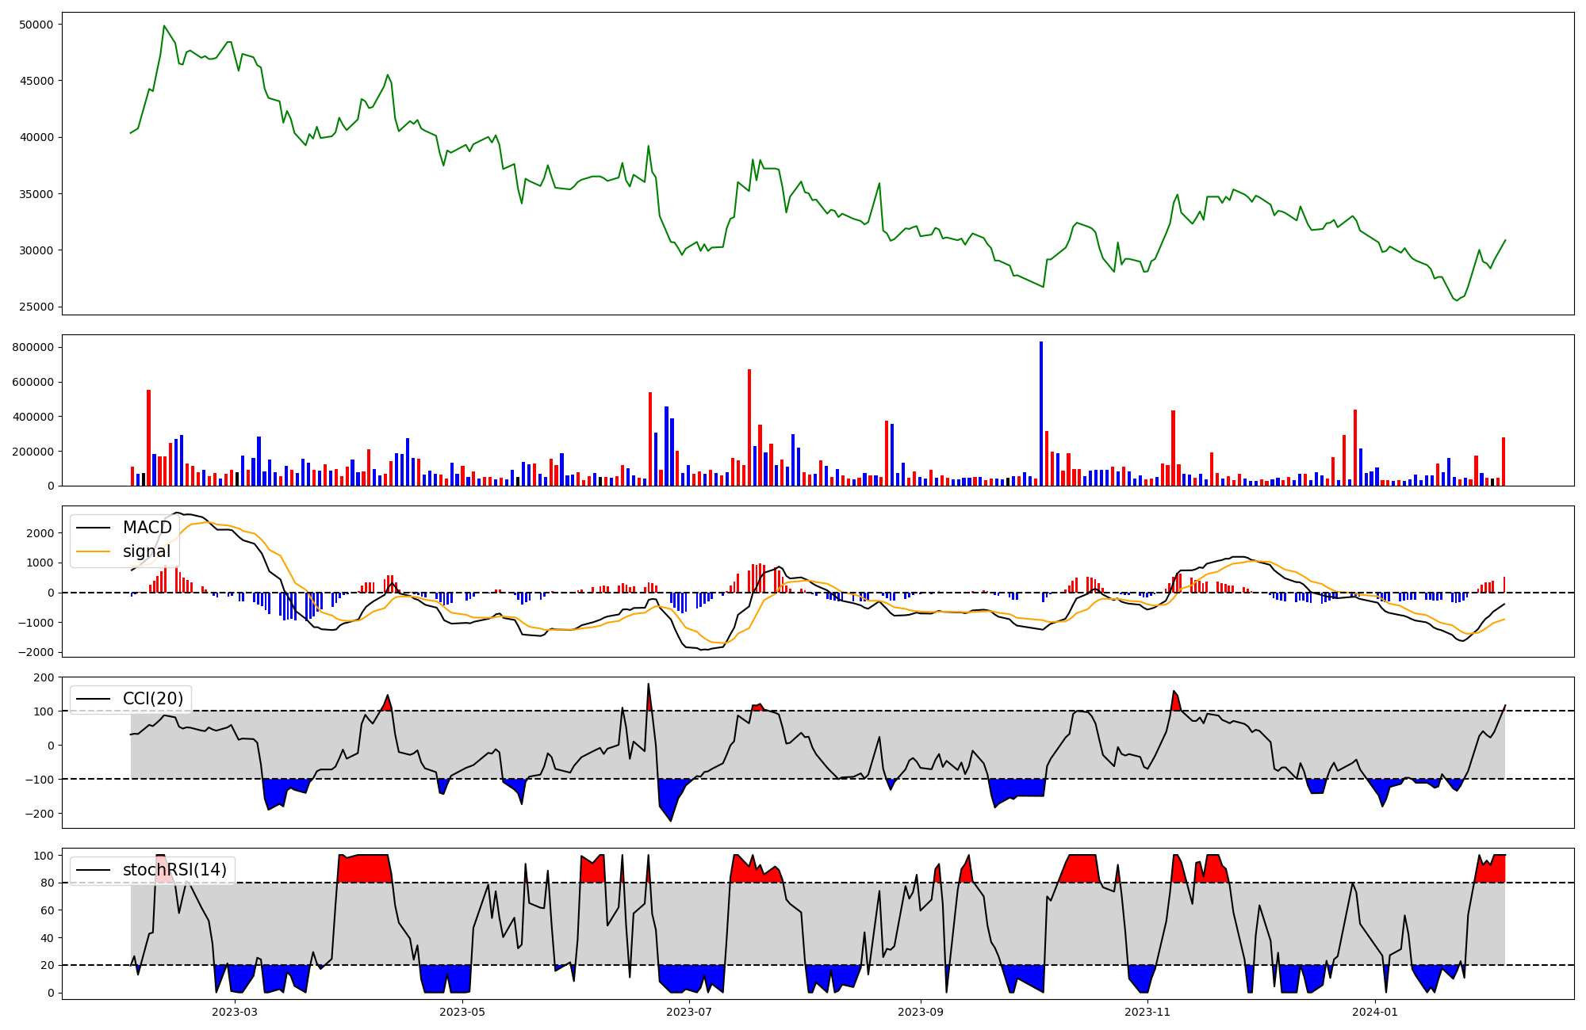1586x1030 pixels.
Task: Click the -200 CCI axis label
Action: (41, 814)
